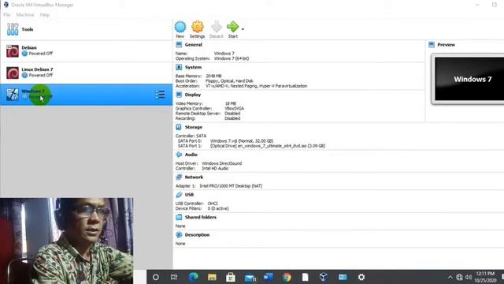Open the Windows 7 machine tools menu

pos(160,95)
